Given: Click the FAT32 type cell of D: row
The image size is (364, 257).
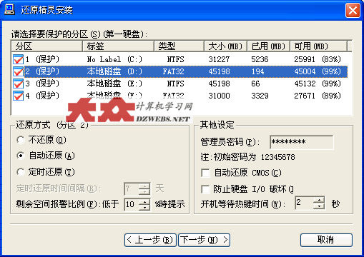Looking at the screenshot, I should pos(173,71).
